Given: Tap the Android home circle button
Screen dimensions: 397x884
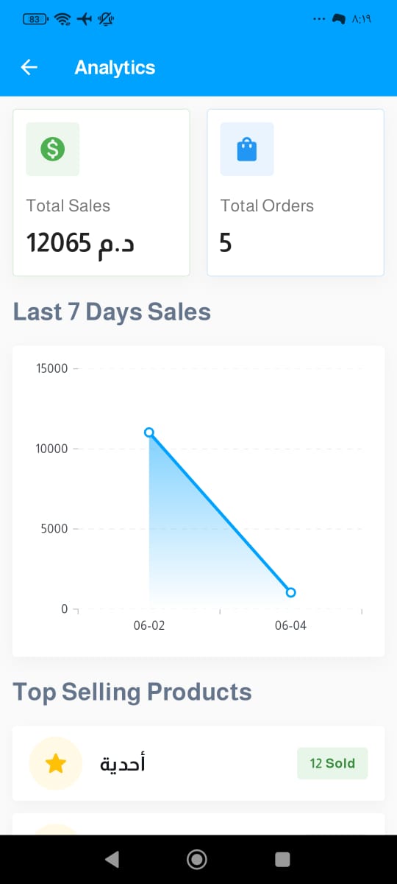Looking at the screenshot, I should (x=196, y=859).
